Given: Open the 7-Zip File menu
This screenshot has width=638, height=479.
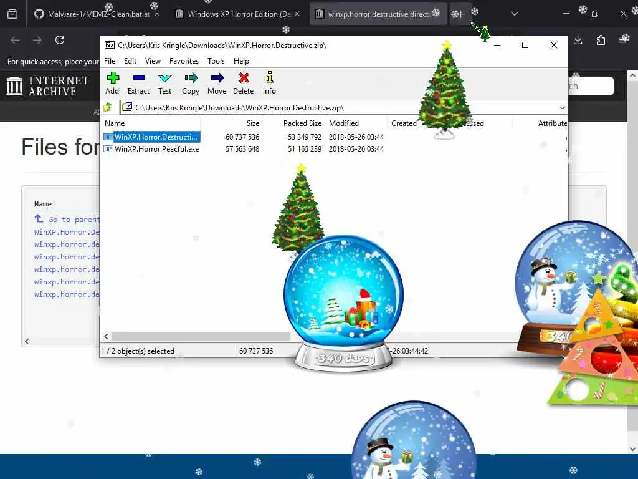Looking at the screenshot, I should coord(110,61).
